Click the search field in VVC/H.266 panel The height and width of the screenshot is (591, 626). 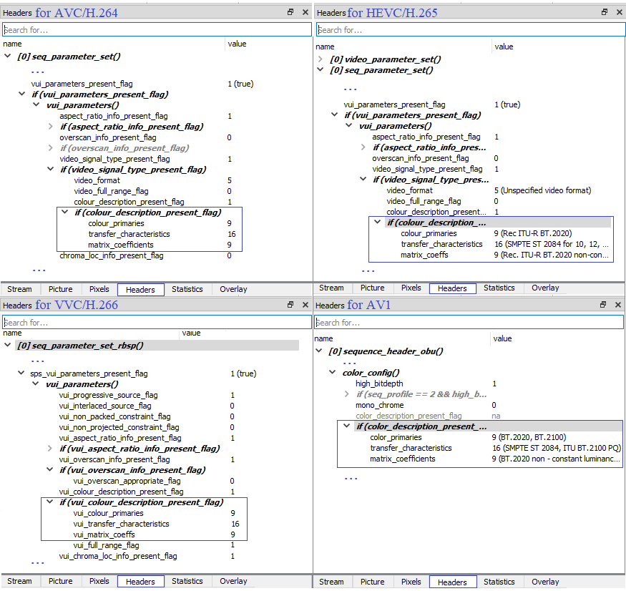157,322
